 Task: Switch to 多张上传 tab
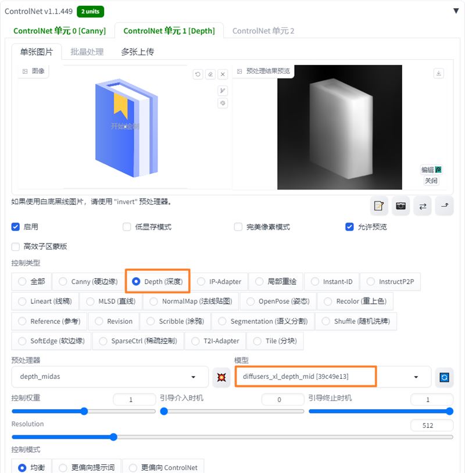[138, 52]
